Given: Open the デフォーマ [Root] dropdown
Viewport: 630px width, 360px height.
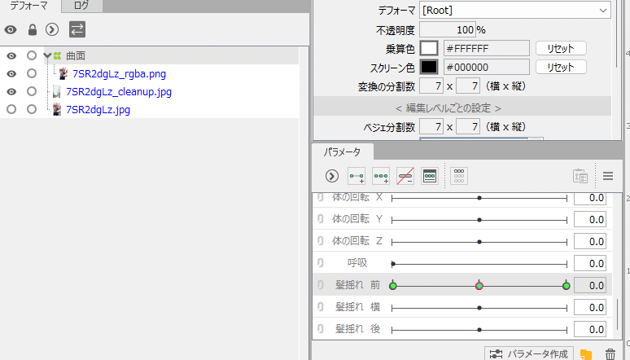Looking at the screenshot, I should pos(514,11).
